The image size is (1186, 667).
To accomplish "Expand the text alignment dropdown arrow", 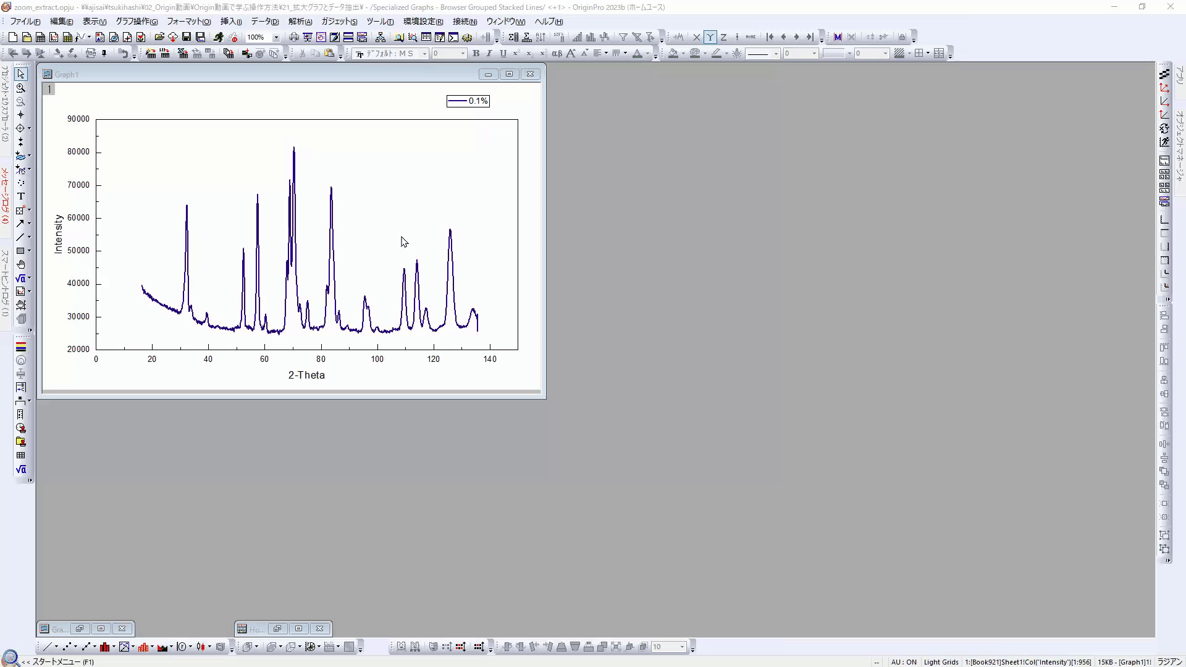I will click(606, 54).
